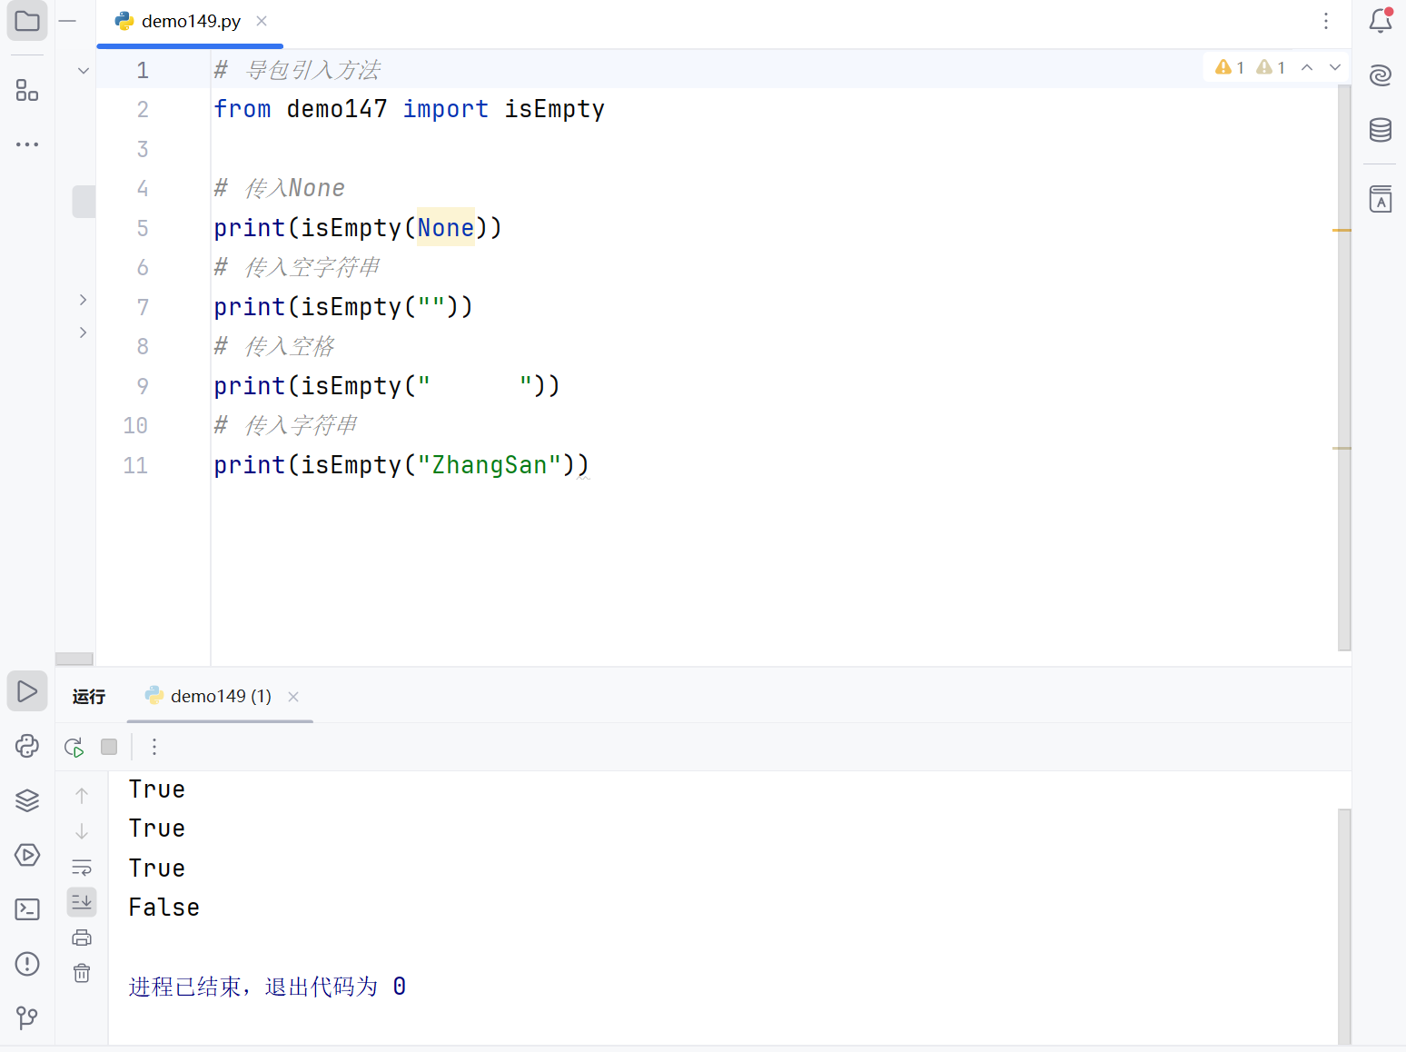
Task: Expand the second collapsed tree node
Action: [x=84, y=332]
